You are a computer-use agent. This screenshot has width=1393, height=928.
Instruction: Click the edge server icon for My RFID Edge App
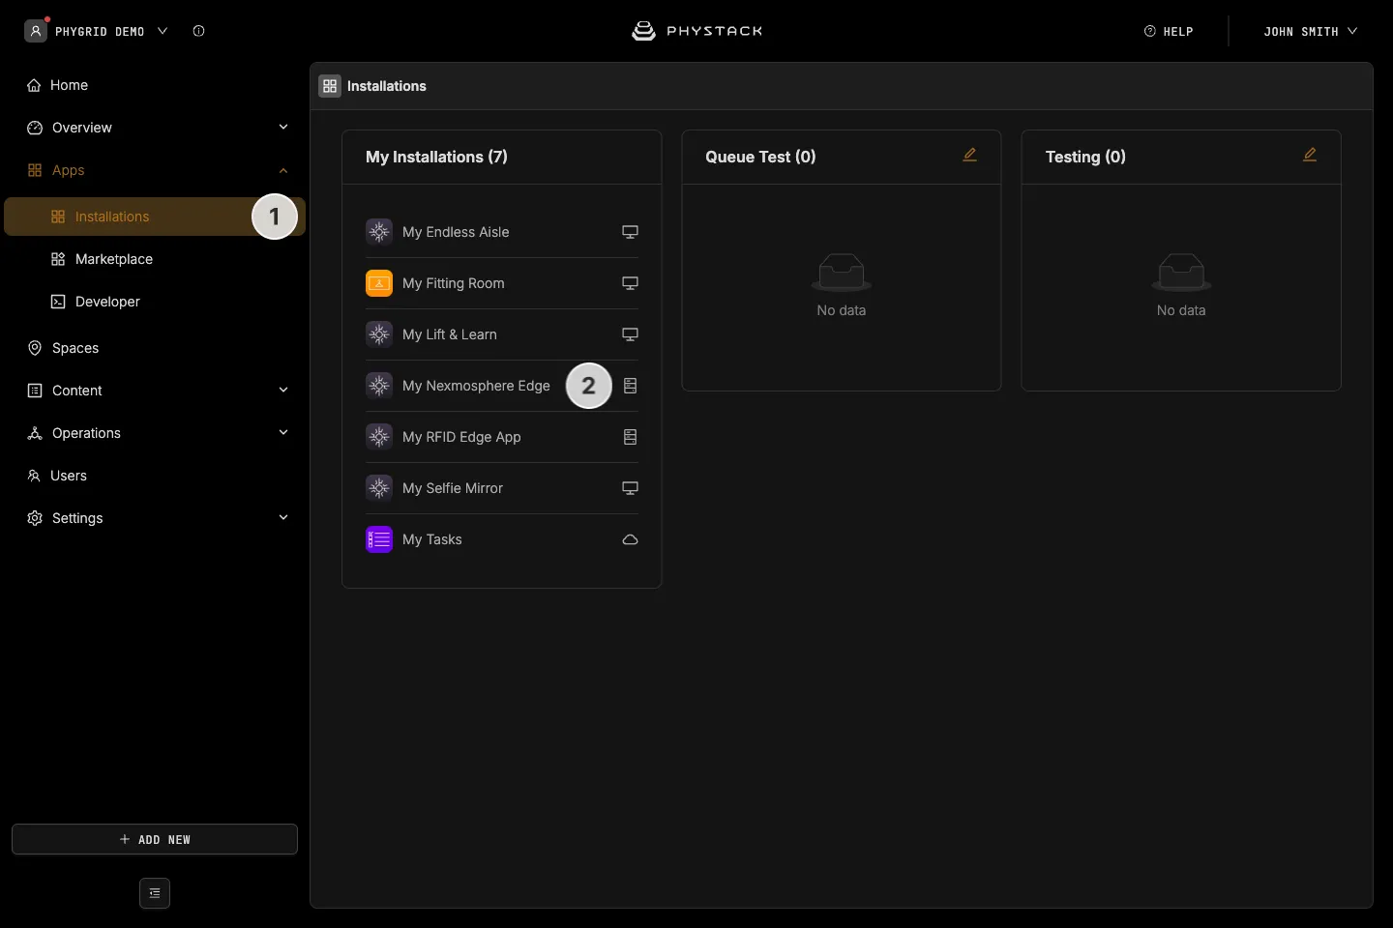(630, 437)
